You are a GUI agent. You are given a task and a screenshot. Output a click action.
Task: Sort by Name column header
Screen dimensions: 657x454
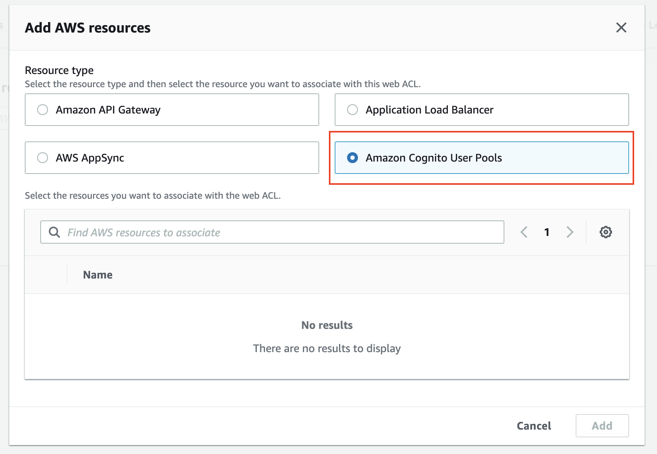(x=98, y=275)
